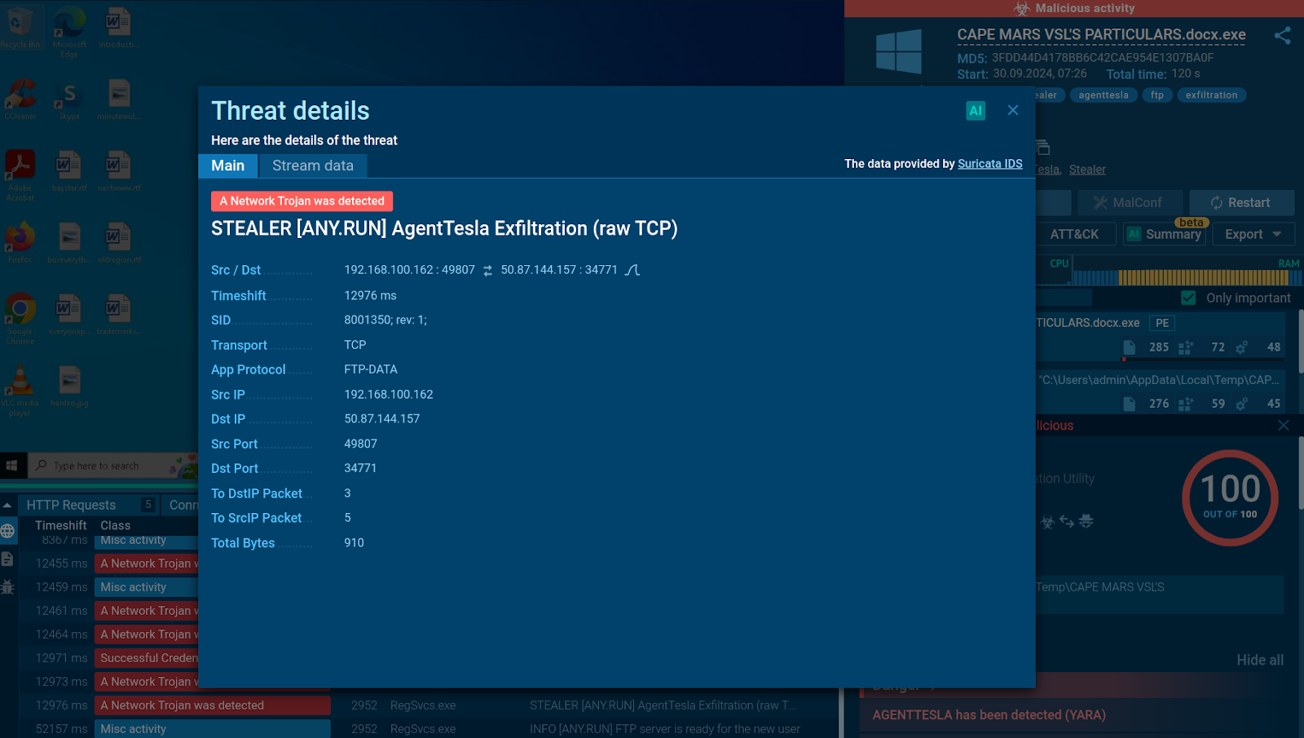Image resolution: width=1304 pixels, height=738 pixels.
Task: Click files icon next to 285 count
Action: pyautogui.click(x=1130, y=347)
